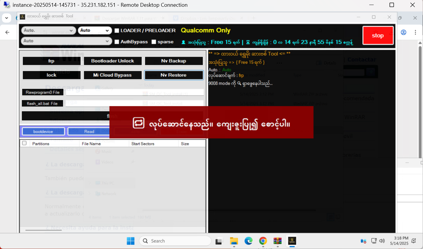Click the security tray icon with red badge

pyautogui.click(x=363, y=241)
